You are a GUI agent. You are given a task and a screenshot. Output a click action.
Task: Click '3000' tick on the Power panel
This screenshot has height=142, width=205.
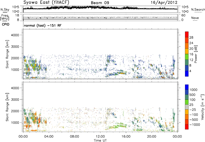[x=15, y=47]
